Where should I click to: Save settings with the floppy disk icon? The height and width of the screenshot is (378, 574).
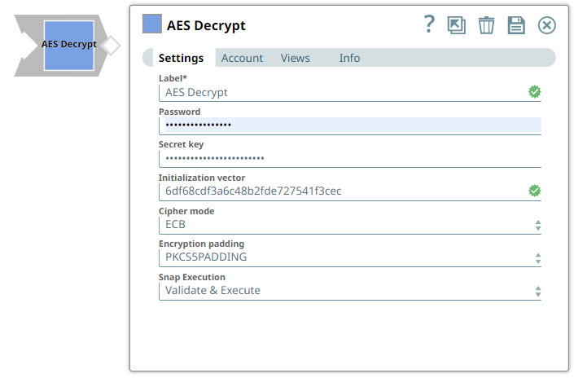[516, 25]
